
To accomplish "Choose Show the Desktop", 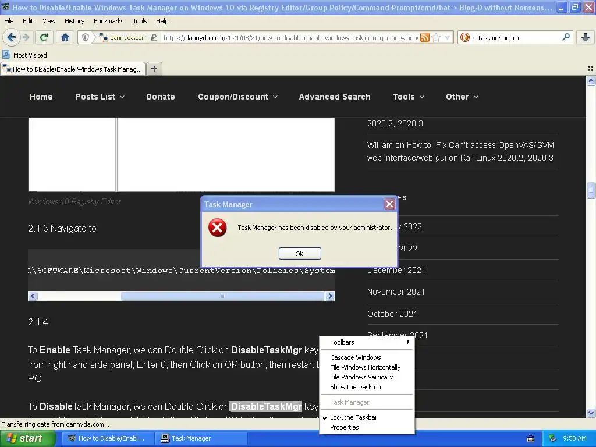I will pyautogui.click(x=367, y=387).
